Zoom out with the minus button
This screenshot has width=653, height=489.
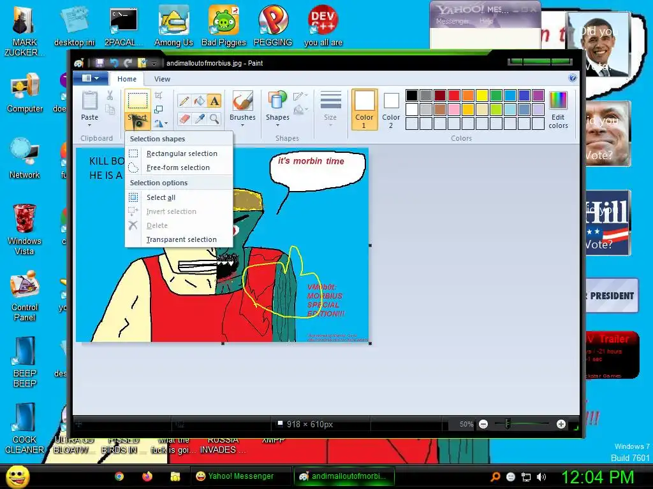click(x=483, y=424)
